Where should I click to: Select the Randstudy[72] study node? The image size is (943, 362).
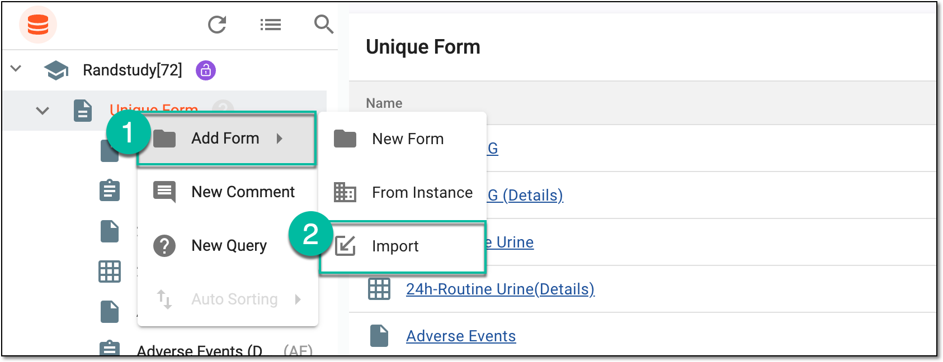coord(133,70)
